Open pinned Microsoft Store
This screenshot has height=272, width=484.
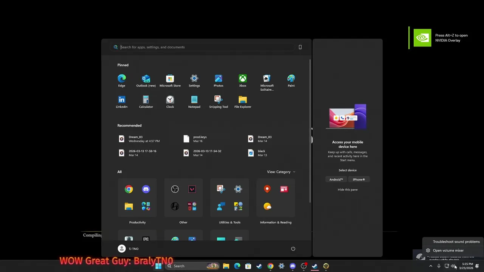(170, 81)
